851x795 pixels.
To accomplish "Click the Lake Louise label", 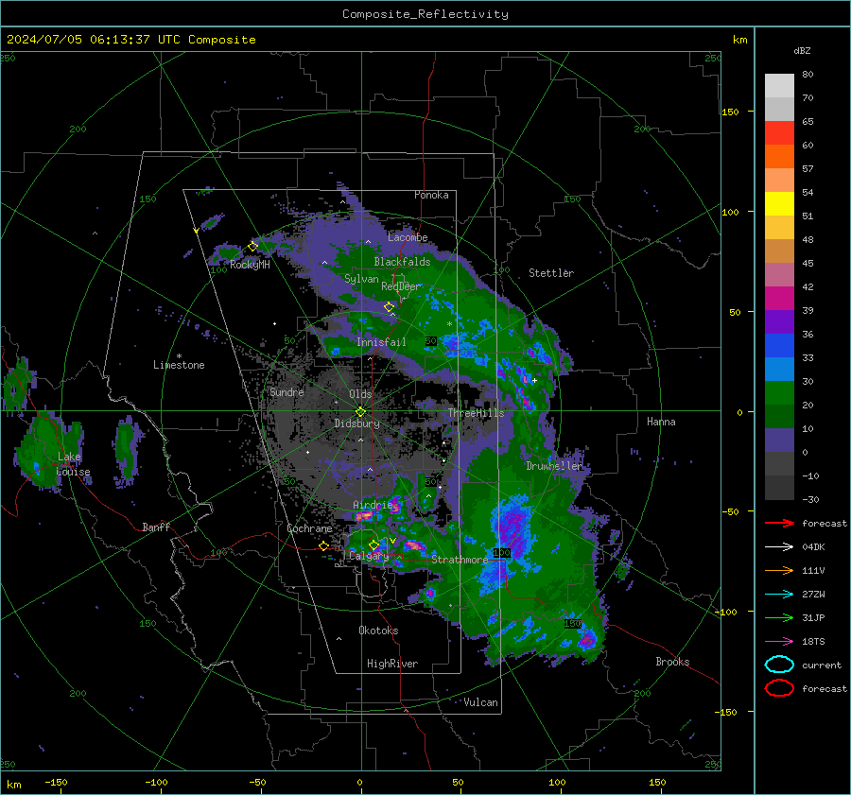I will point(73,464).
